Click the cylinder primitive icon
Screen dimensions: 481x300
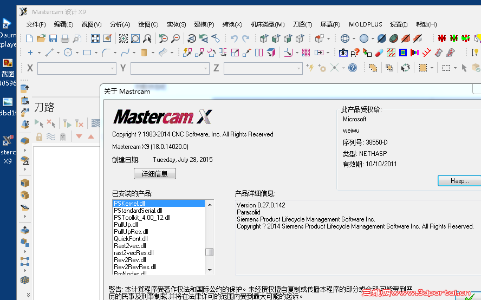[x=144, y=53]
